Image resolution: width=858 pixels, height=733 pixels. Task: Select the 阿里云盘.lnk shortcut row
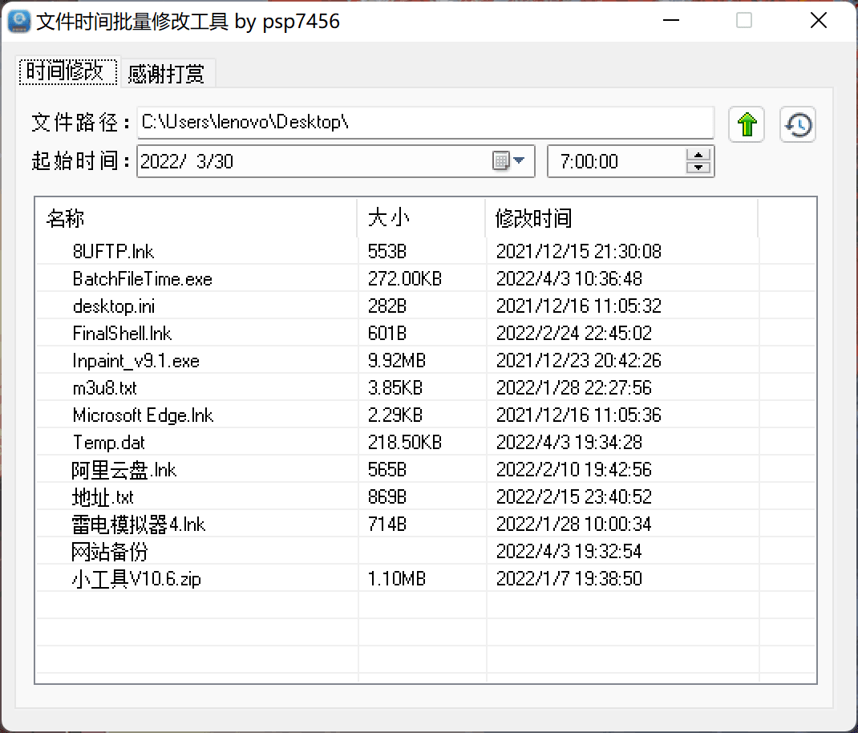pyautogui.click(x=123, y=470)
